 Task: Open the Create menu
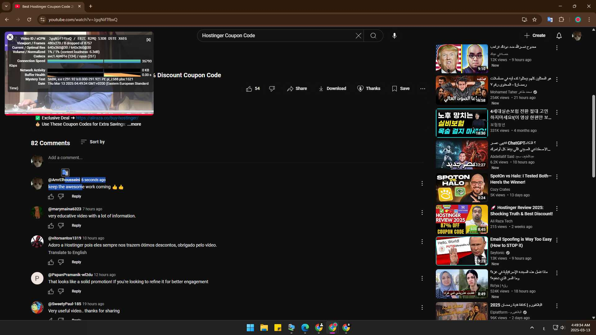[x=535, y=36]
